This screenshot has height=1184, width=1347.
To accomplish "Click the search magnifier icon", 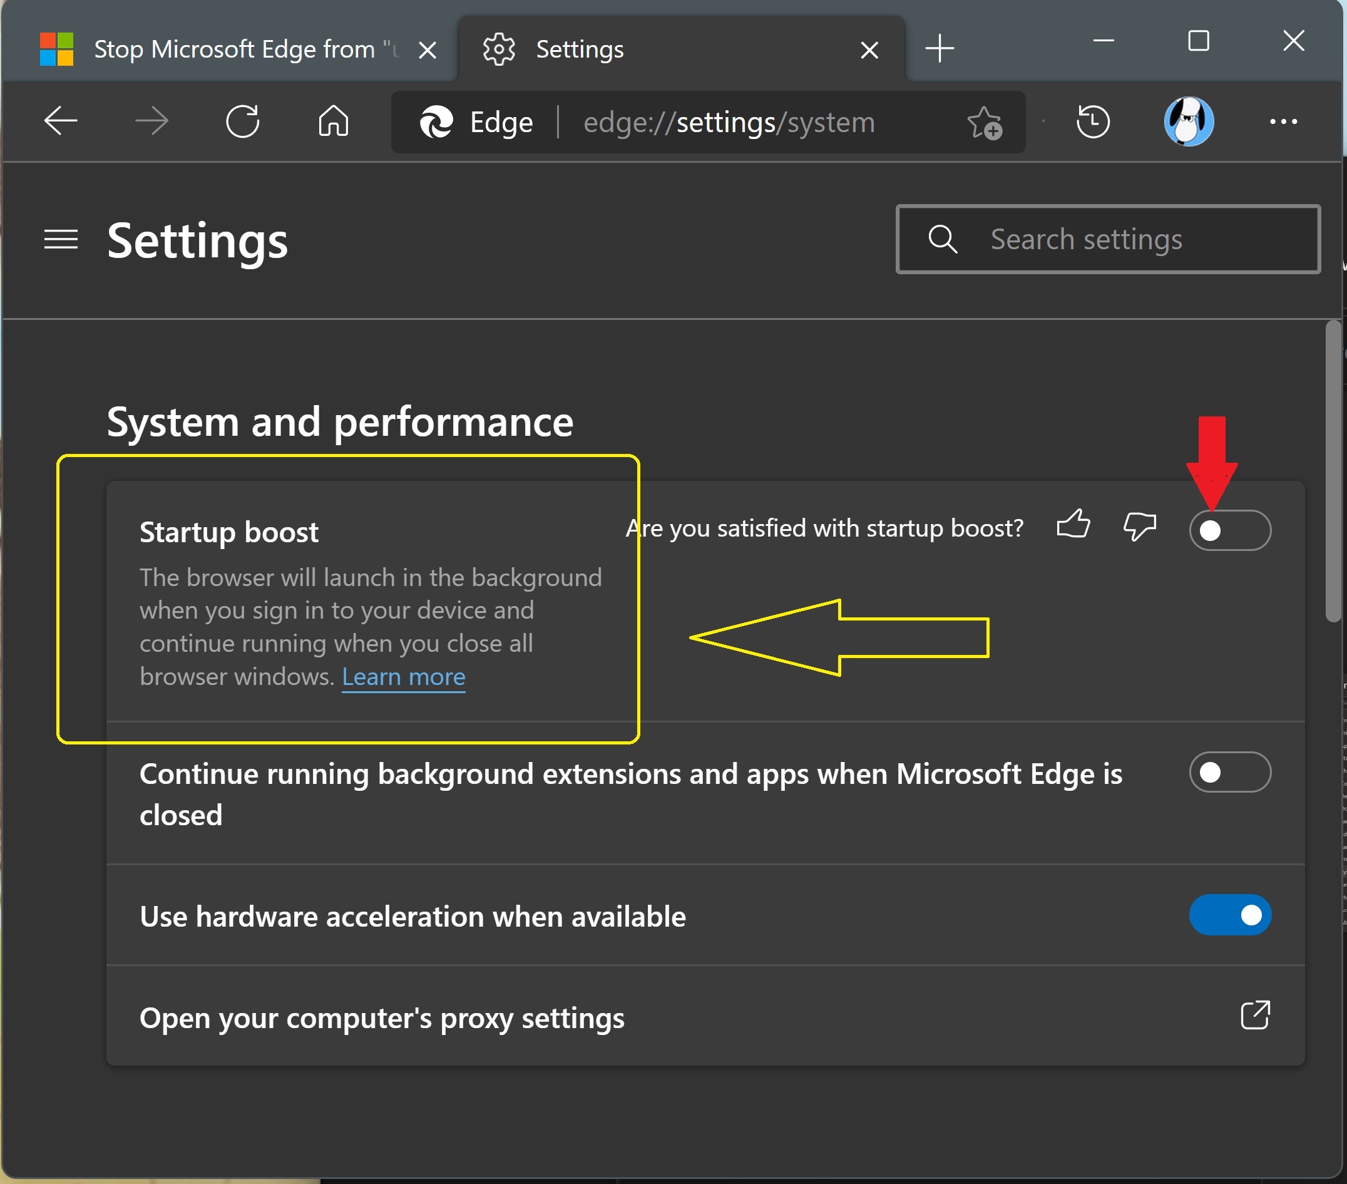I will pos(943,239).
